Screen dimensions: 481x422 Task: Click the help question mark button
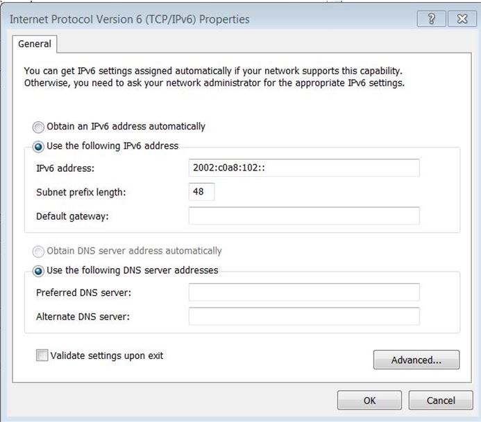point(432,19)
